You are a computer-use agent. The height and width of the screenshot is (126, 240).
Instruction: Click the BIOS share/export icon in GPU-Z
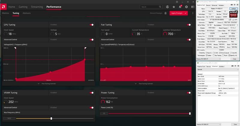tap(230, 19)
